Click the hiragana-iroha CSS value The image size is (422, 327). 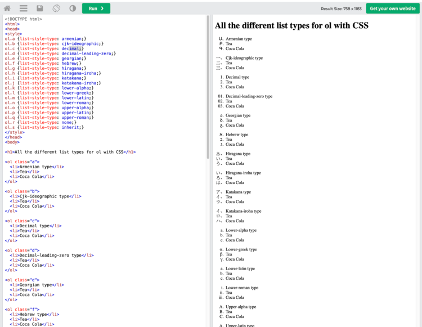(x=79, y=73)
